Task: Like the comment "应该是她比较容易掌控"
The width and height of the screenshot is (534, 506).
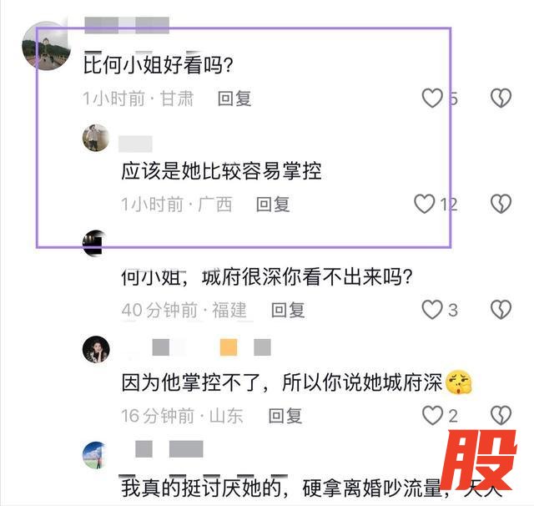Action: 425,204
